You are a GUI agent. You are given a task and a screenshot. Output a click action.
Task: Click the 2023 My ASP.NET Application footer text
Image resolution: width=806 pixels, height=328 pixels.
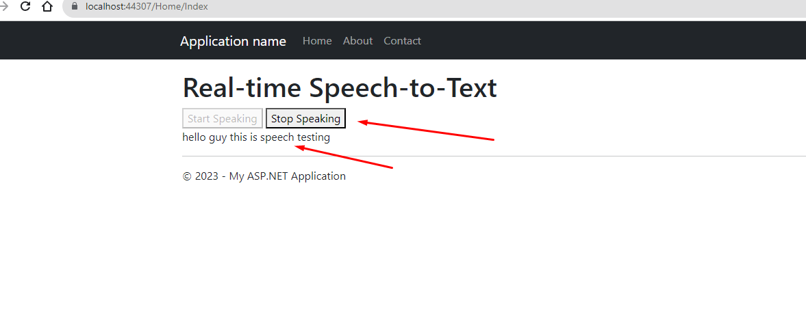(264, 176)
